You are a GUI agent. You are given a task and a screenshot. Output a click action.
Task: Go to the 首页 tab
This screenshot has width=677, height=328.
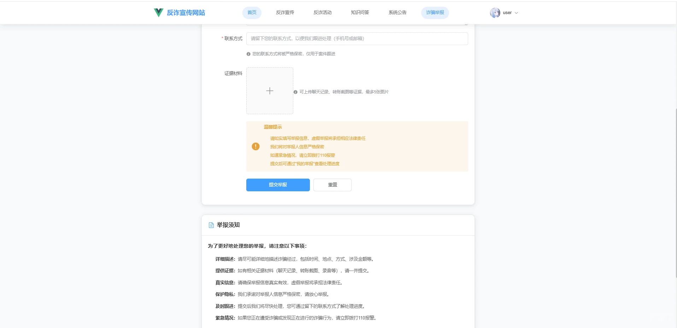pos(252,12)
